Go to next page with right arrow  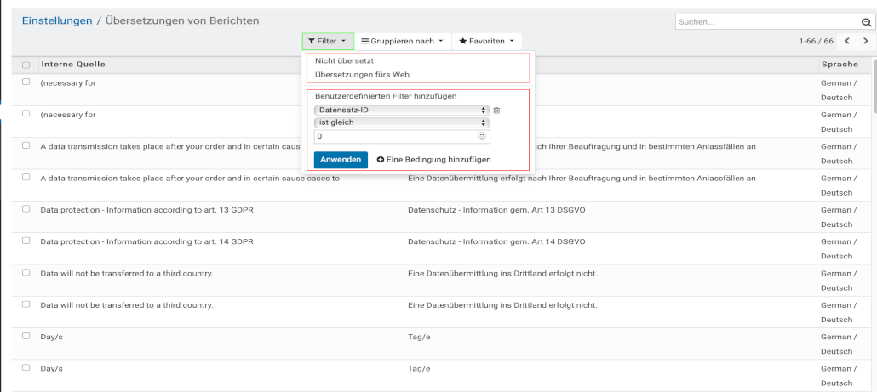point(866,41)
